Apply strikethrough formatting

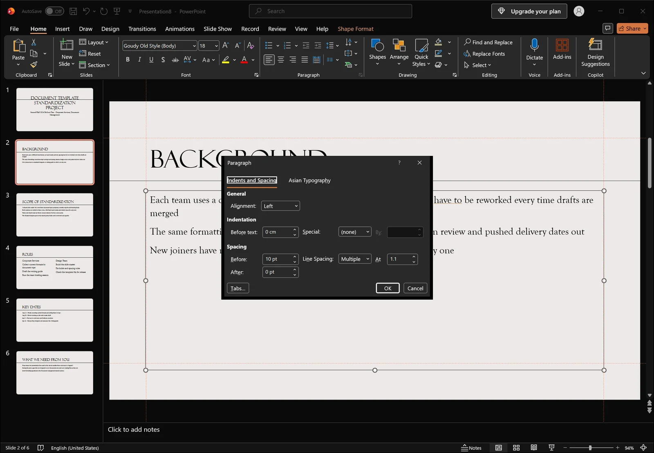pos(175,60)
